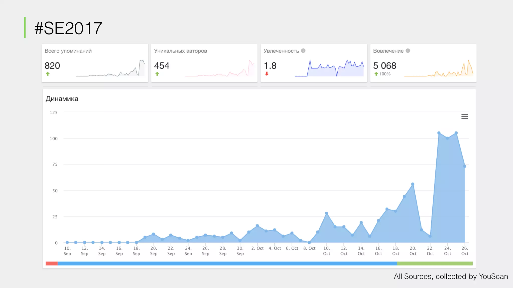Click the green segment of sources bar
The image size is (513, 288).
pyautogui.click(x=435, y=263)
